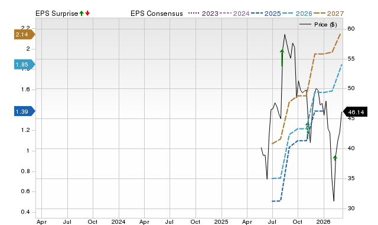This screenshot has width=378, height=225.
Task: Click the 2025 EPS consensus legend entry
Action: point(266,14)
